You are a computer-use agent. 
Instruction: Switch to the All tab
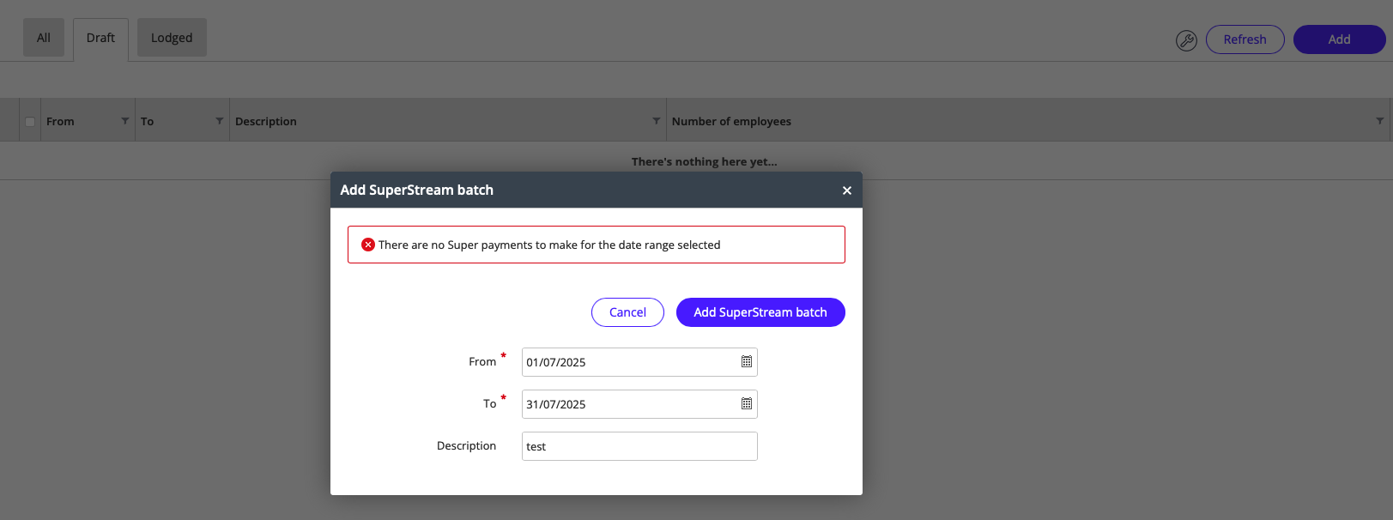44,38
